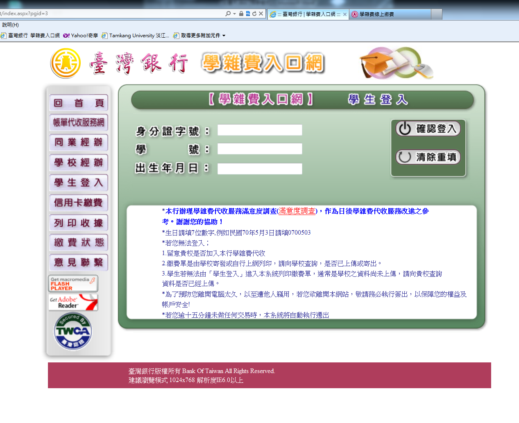Click the 學雜費入口網 orange header title

click(263, 63)
